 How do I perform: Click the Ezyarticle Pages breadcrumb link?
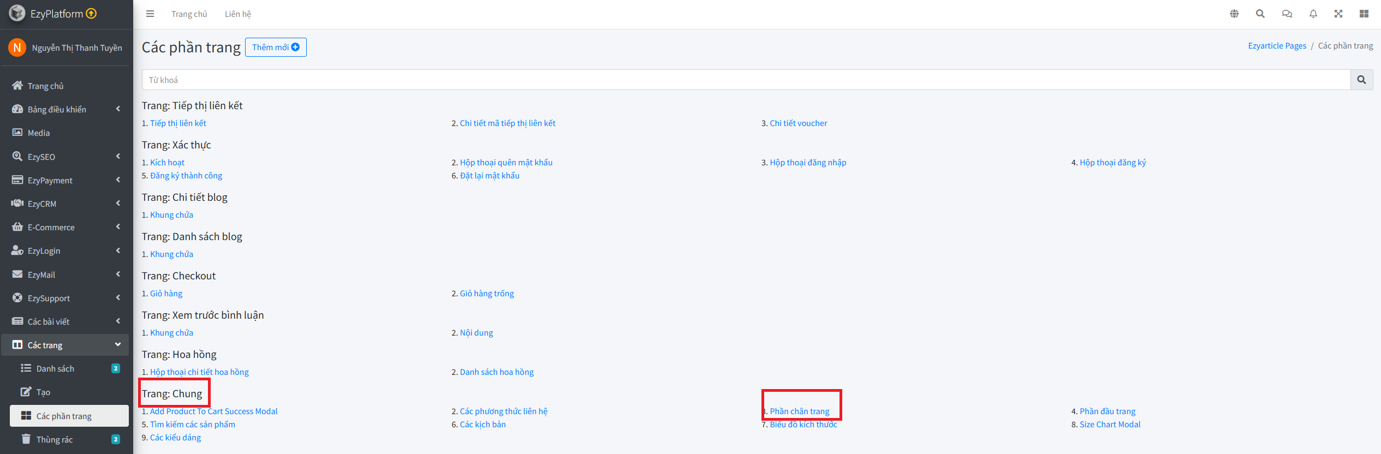point(1277,46)
